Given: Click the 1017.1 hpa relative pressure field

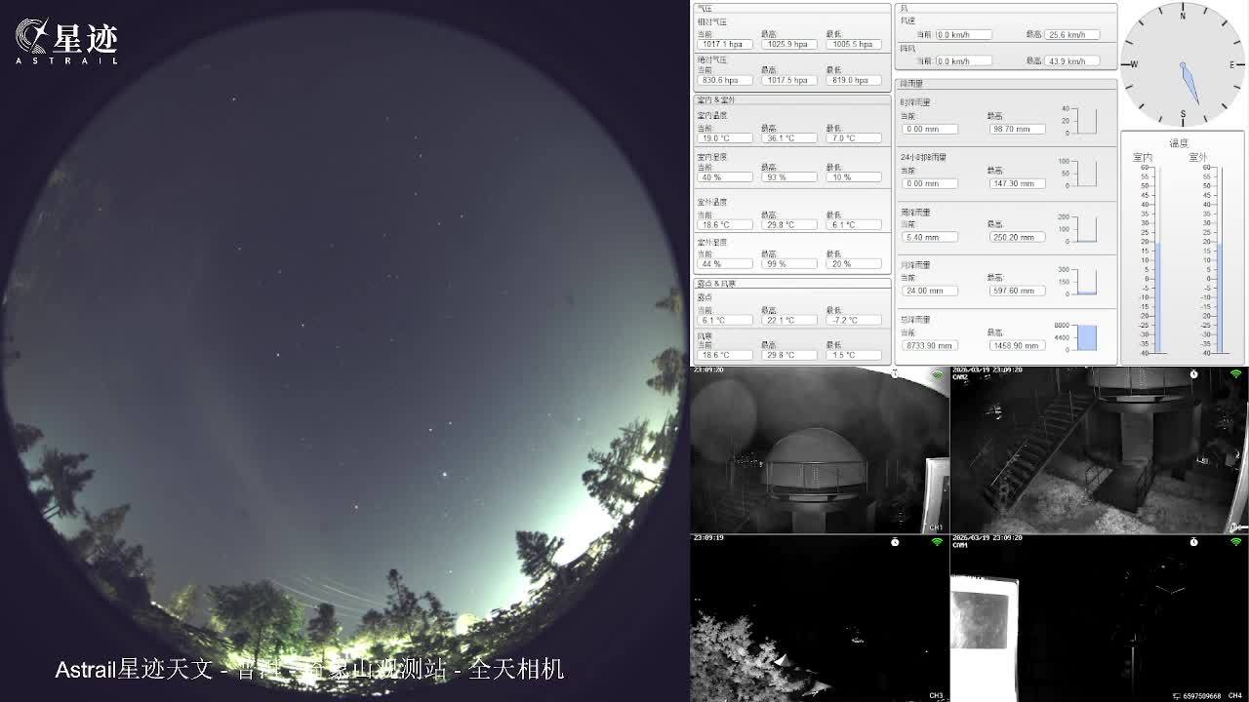Looking at the screenshot, I should [724, 44].
